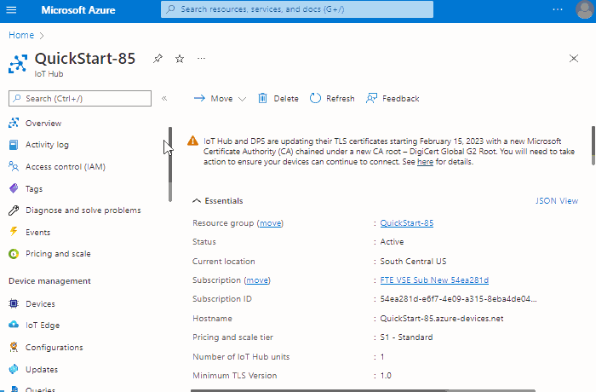Close the QuickStart-85 blade
Screen dimensions: 596x392
pyautogui.click(x=574, y=58)
